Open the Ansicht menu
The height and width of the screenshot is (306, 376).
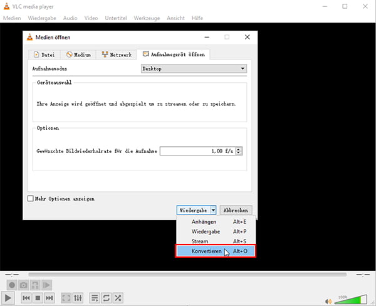pyautogui.click(x=175, y=18)
